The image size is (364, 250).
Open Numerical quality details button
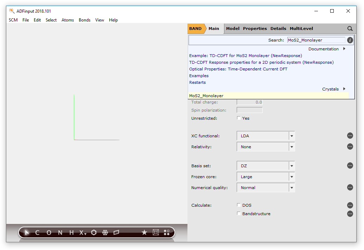[350, 187]
